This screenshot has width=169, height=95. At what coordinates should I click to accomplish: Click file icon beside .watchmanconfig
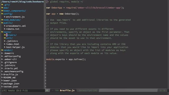2,71
